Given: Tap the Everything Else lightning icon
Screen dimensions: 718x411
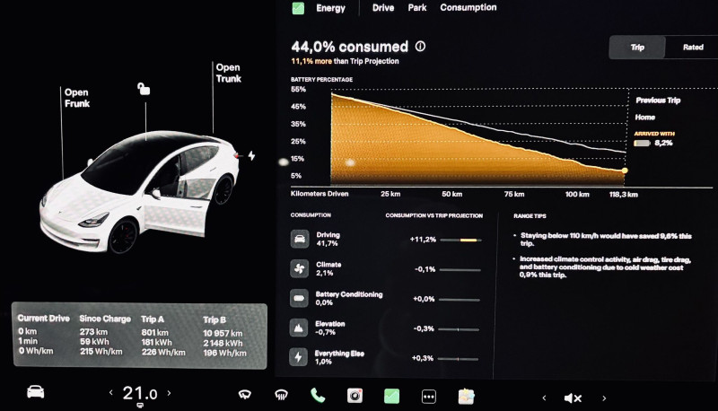Looking at the screenshot, I should [298, 357].
